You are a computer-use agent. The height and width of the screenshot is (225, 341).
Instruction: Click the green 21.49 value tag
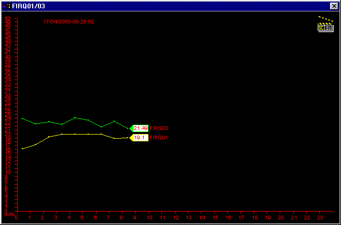pos(140,128)
